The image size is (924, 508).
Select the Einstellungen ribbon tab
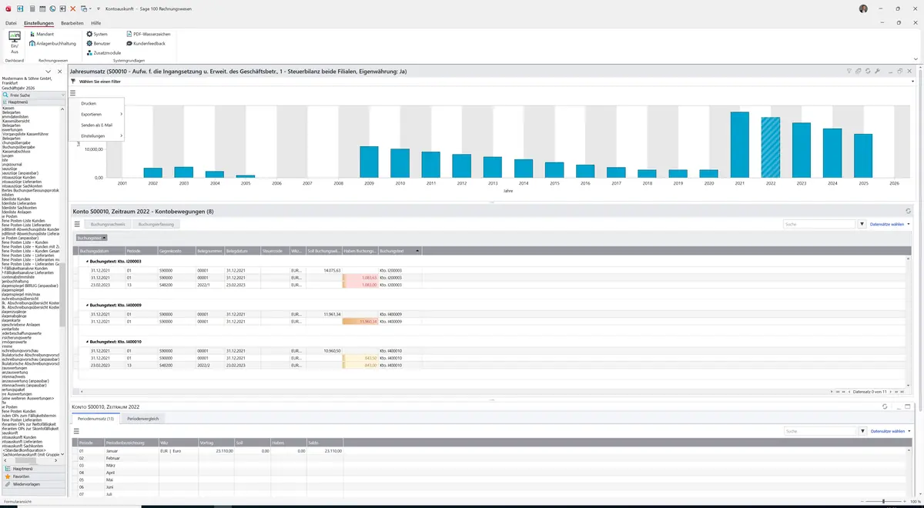[38, 23]
